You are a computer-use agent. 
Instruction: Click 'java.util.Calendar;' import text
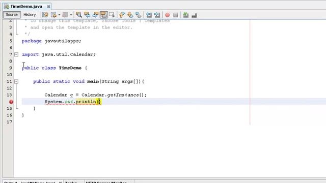pos(68,54)
